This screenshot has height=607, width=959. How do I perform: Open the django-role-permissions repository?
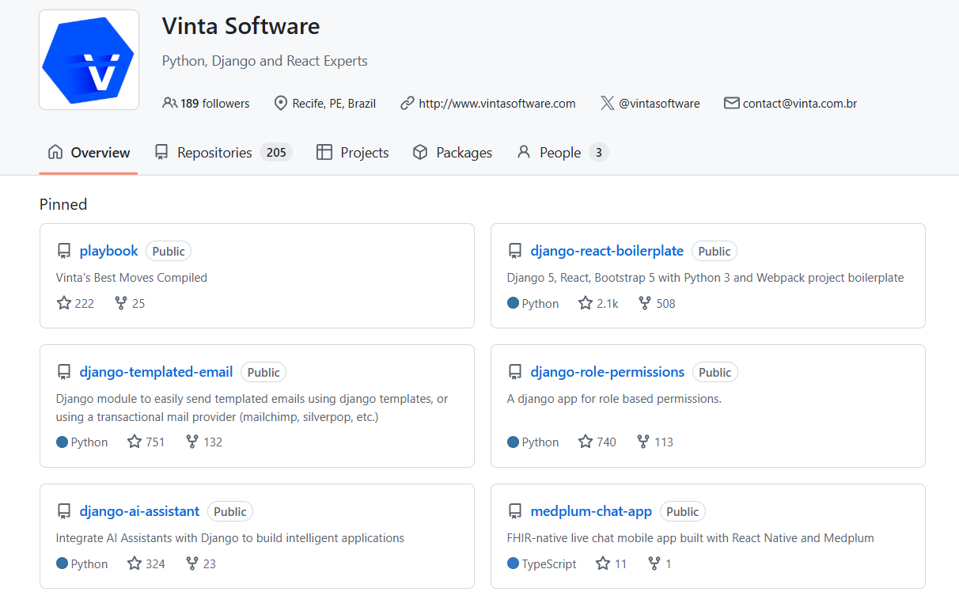[x=608, y=372]
